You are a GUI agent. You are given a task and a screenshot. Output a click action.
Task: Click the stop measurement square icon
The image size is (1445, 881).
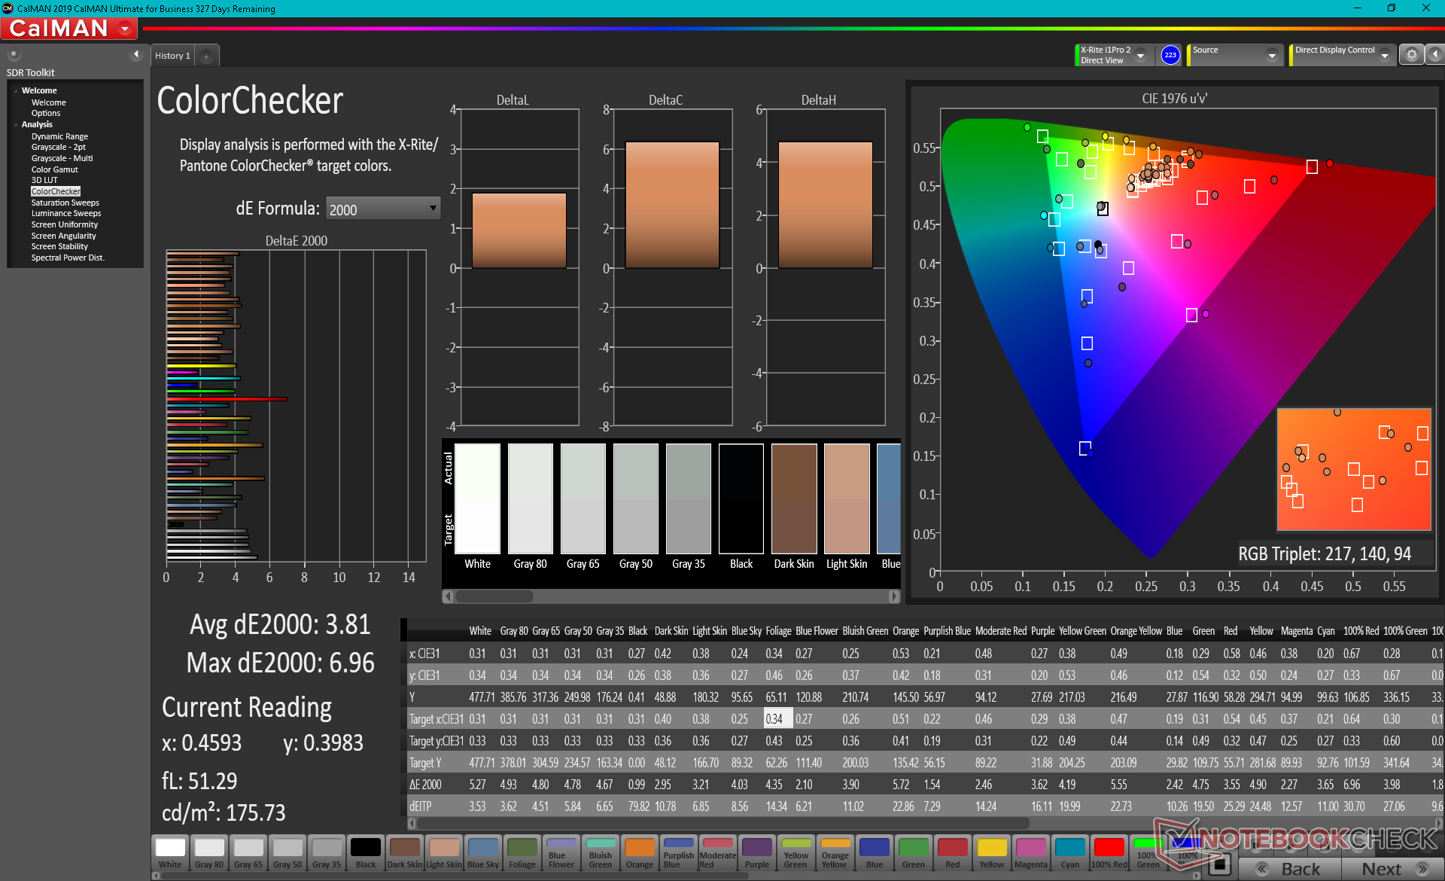pyautogui.click(x=1219, y=864)
